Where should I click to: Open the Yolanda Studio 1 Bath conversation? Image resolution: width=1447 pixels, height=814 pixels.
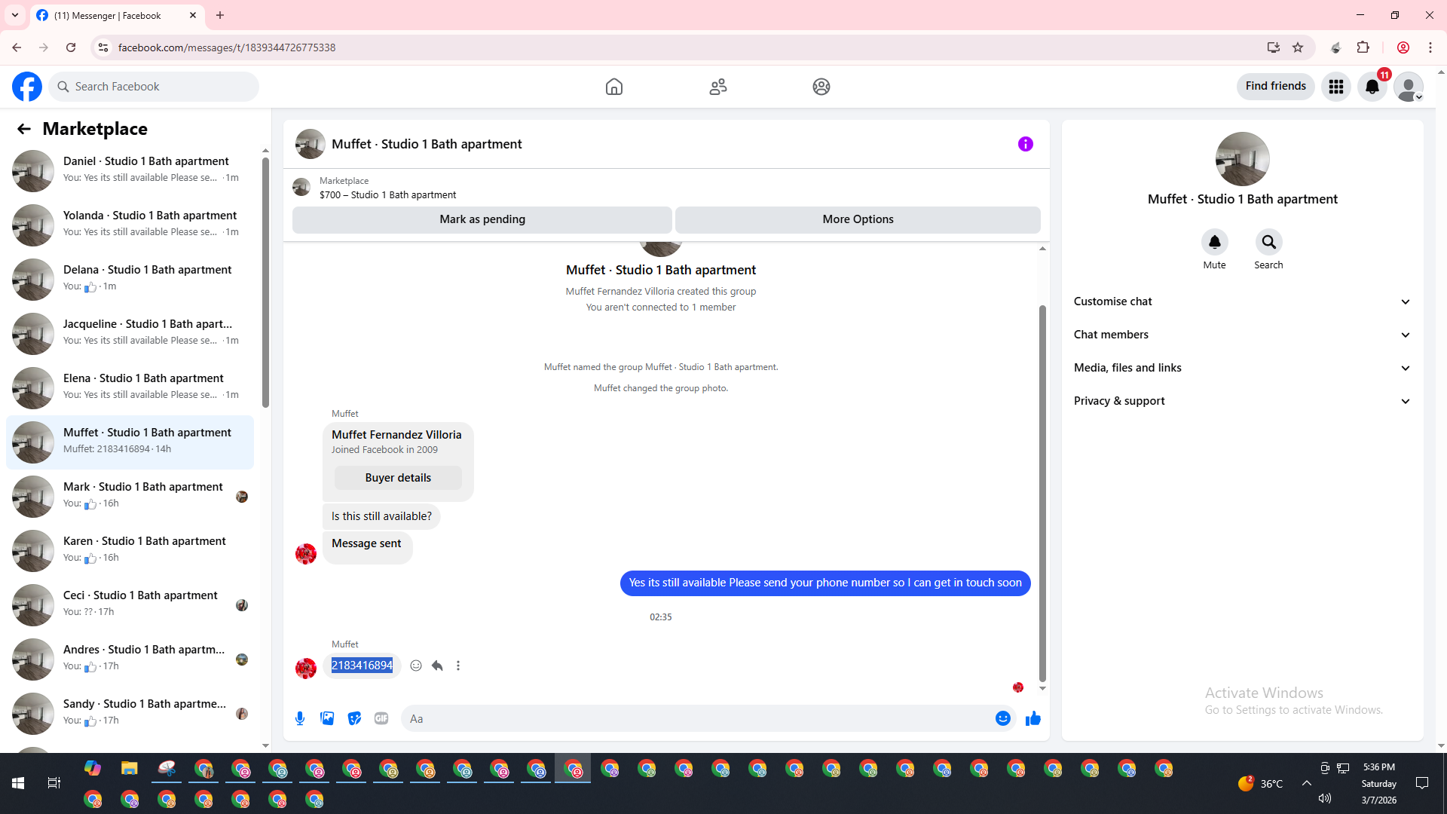point(130,225)
